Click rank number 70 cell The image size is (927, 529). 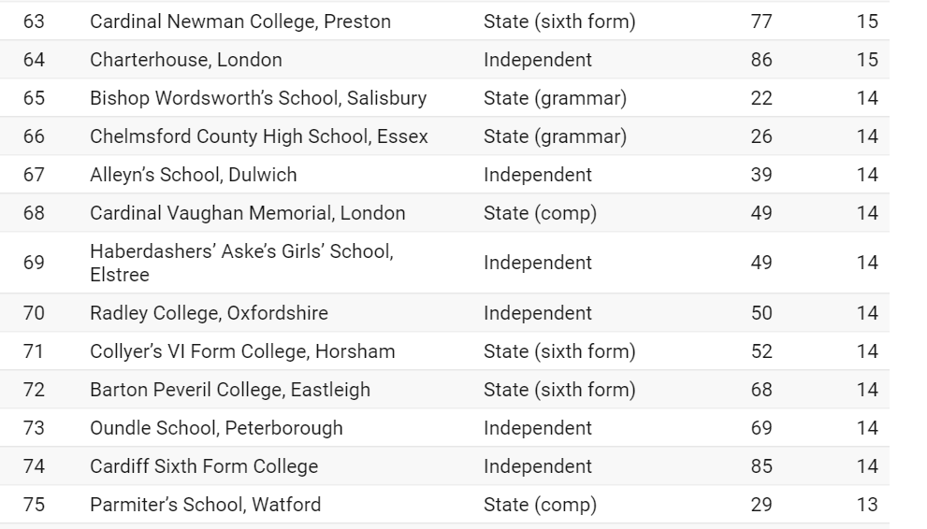click(x=34, y=313)
